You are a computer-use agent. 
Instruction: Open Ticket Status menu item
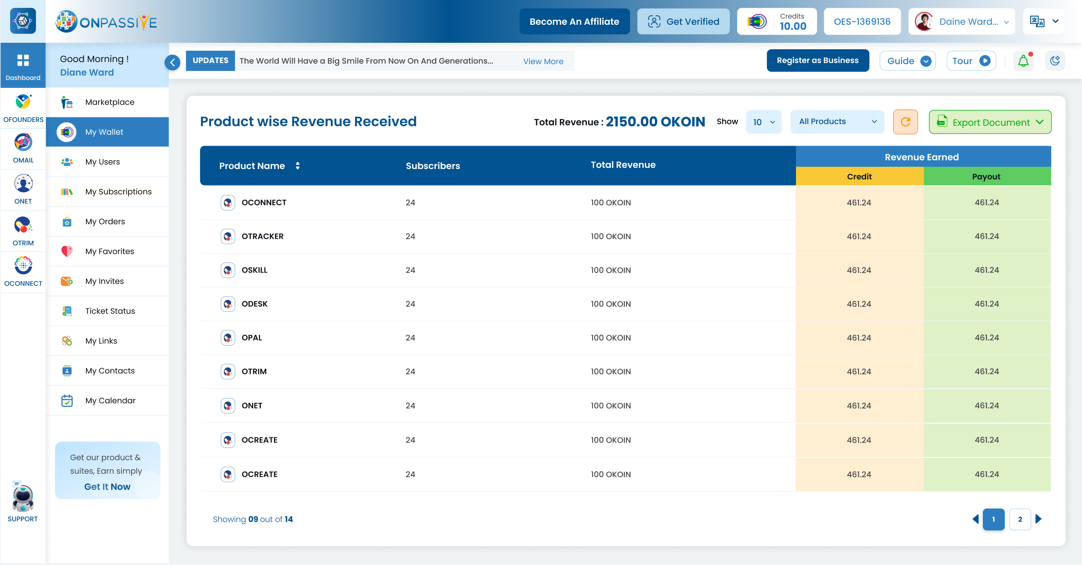pos(107,311)
